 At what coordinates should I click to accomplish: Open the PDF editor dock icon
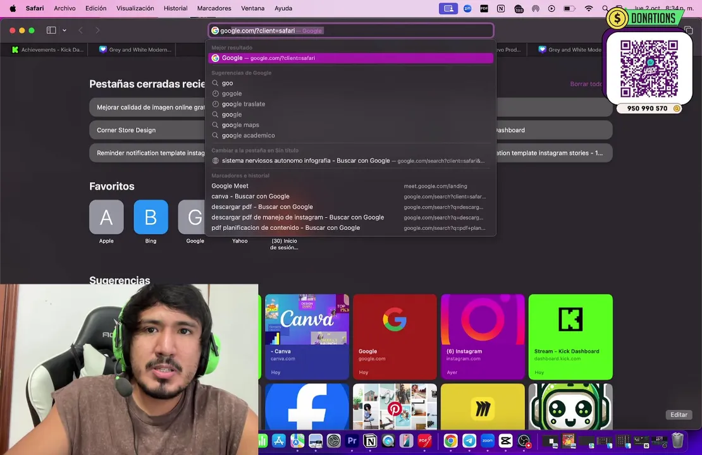click(x=424, y=441)
